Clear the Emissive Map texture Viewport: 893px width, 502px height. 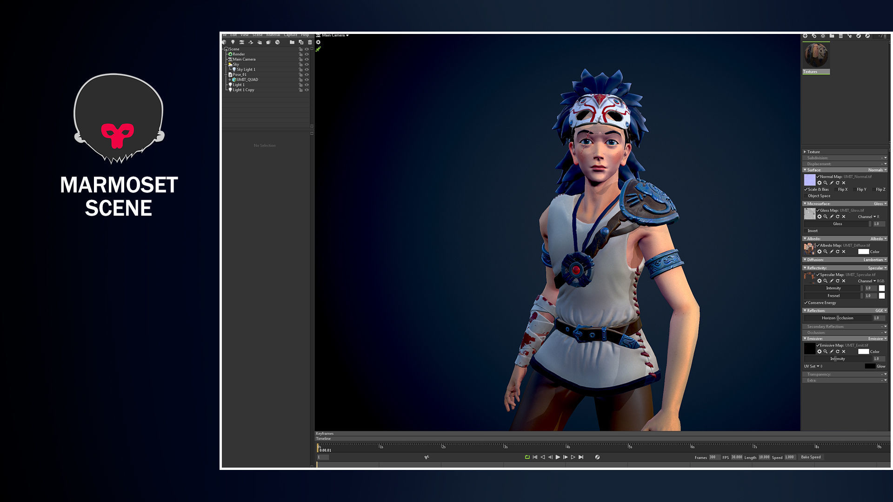point(844,352)
